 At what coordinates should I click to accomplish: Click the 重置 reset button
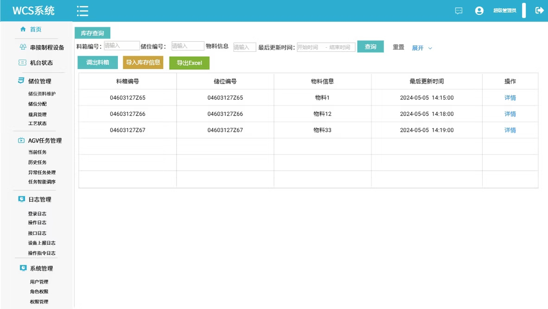point(398,47)
